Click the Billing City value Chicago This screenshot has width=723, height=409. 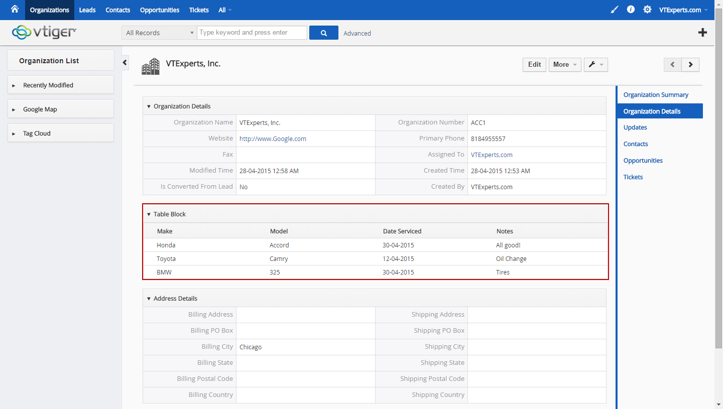tap(251, 347)
